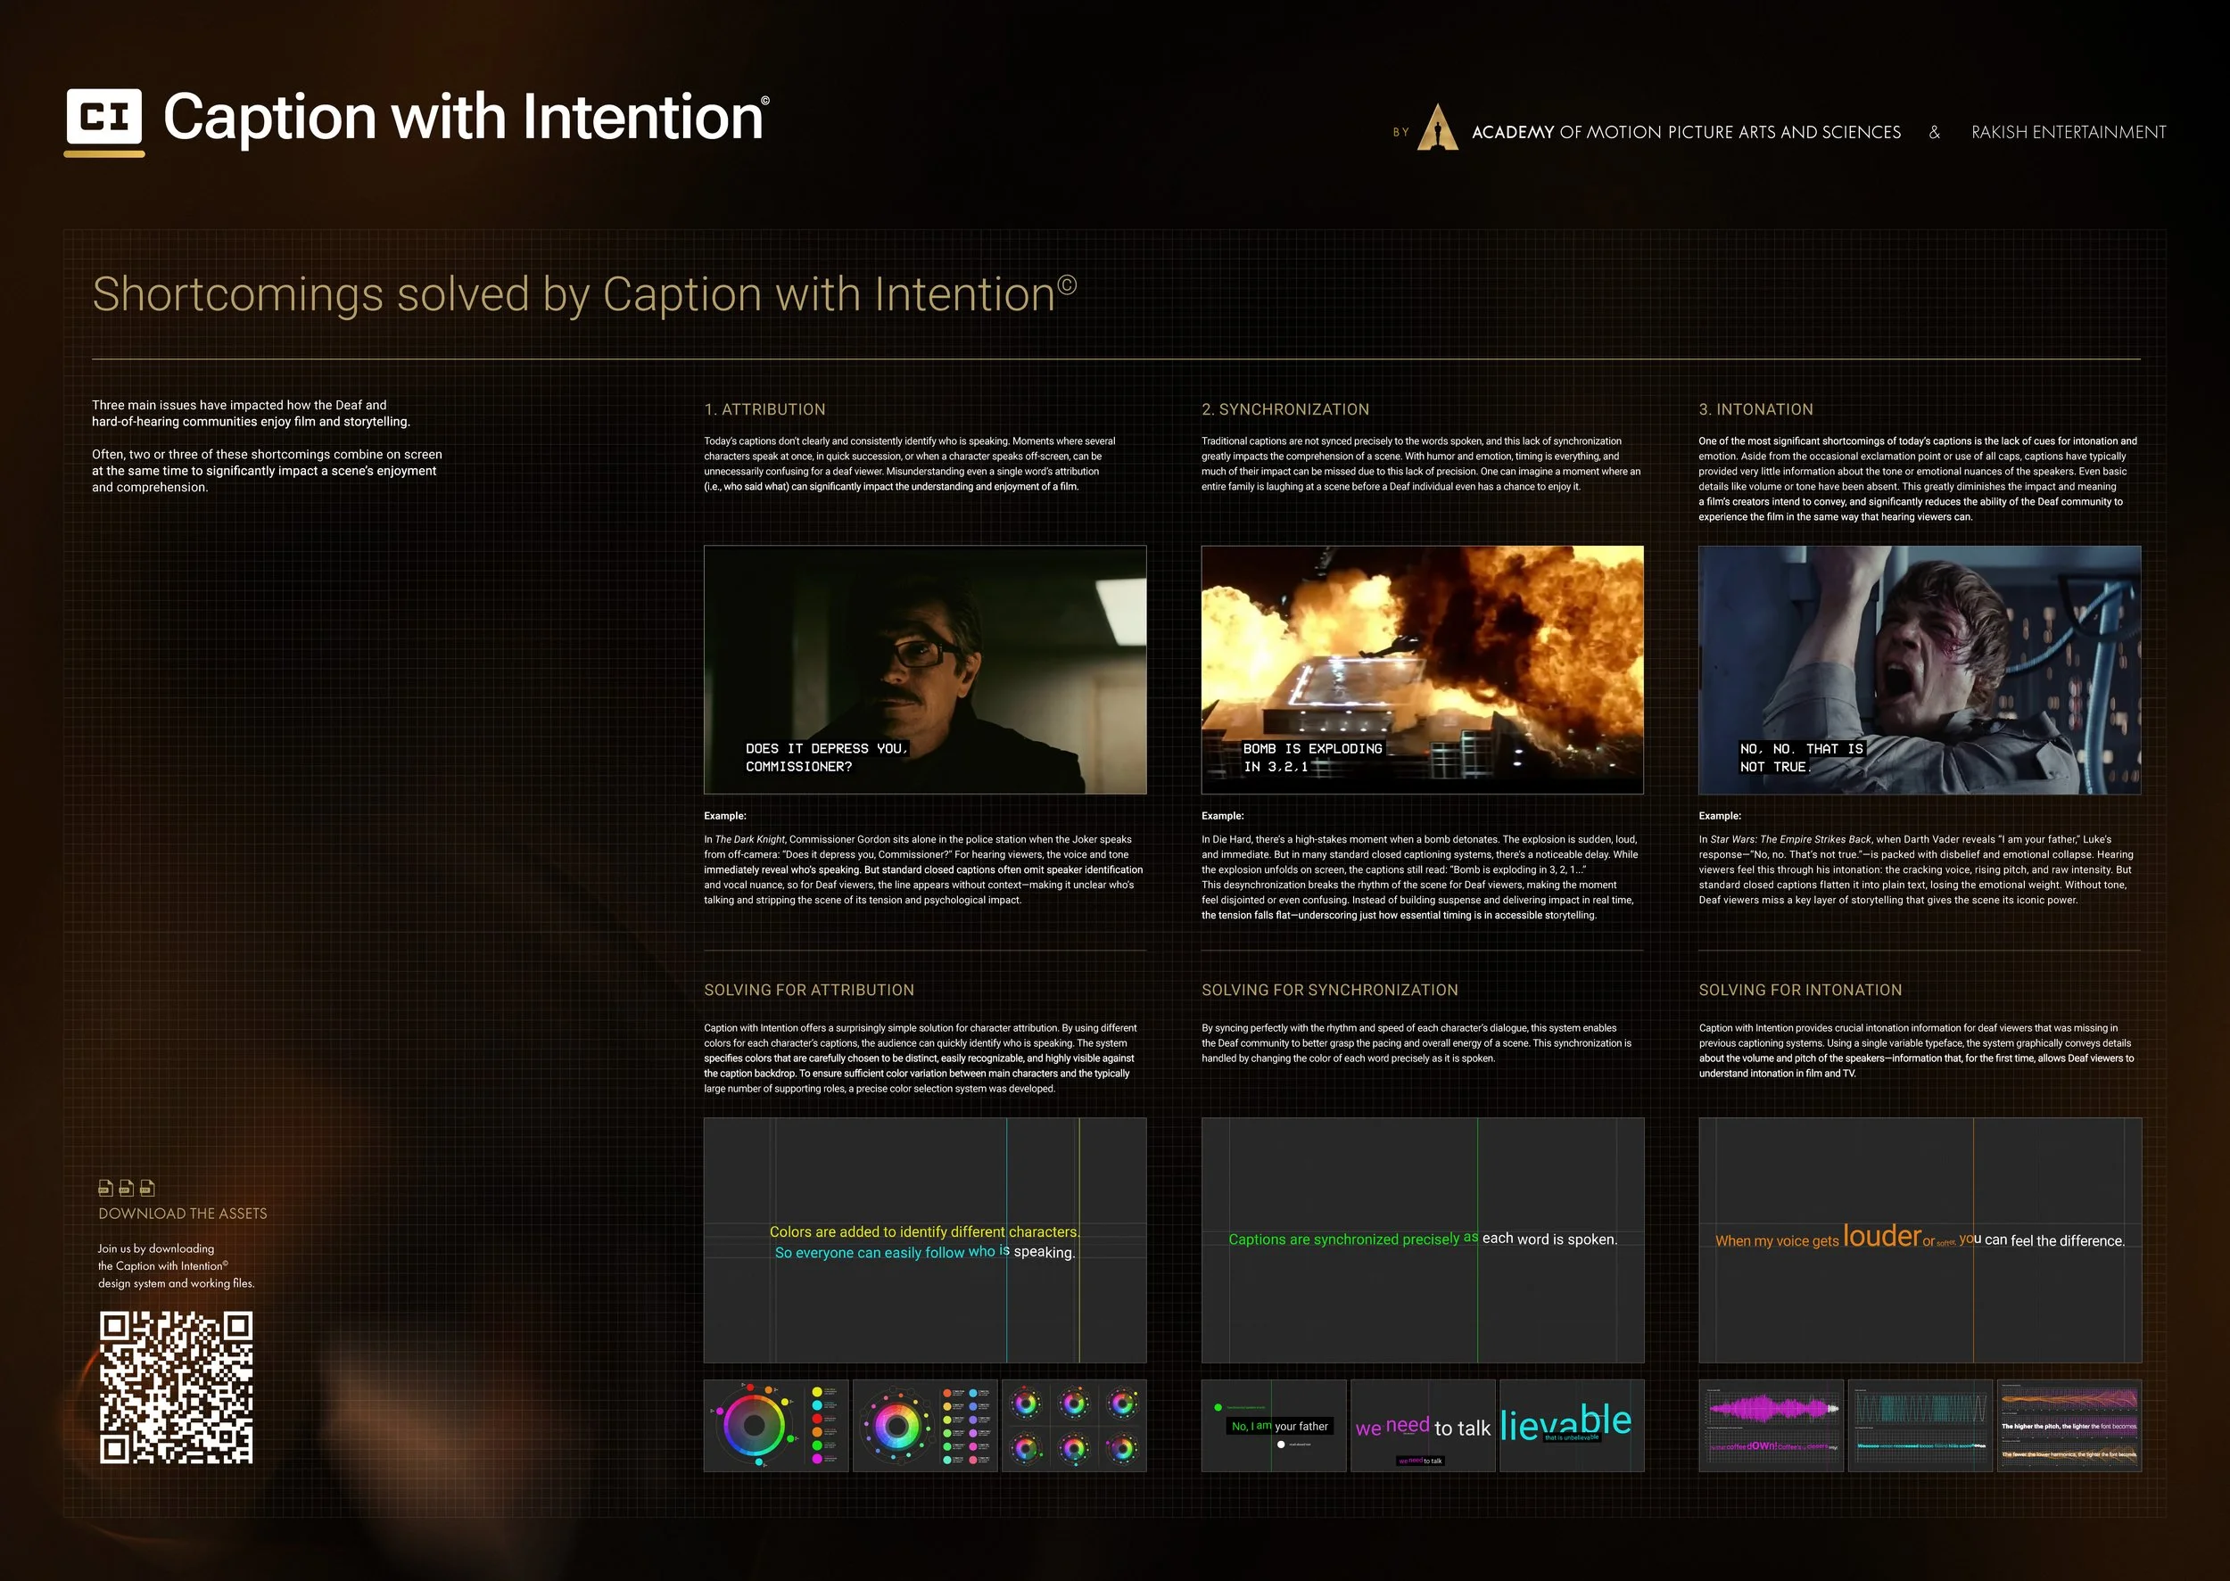Click the TTF font file icon
The width and height of the screenshot is (2230, 1581).
click(x=148, y=1189)
